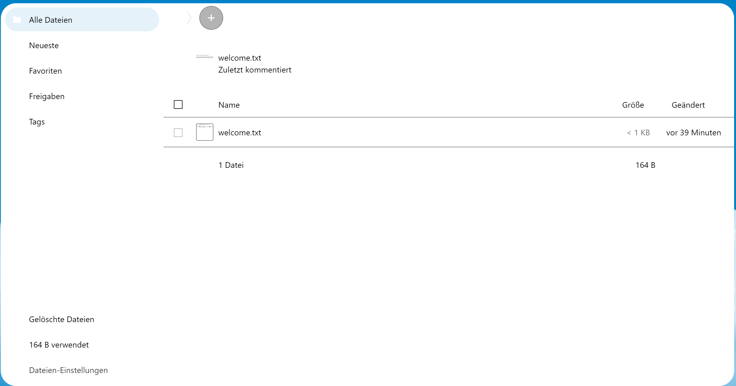Sort files by the Geändert column

[x=688, y=105]
